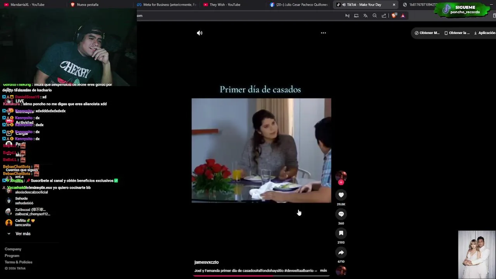
Task: Open Zaibuzai's account avatar
Action: click(x=9, y=212)
